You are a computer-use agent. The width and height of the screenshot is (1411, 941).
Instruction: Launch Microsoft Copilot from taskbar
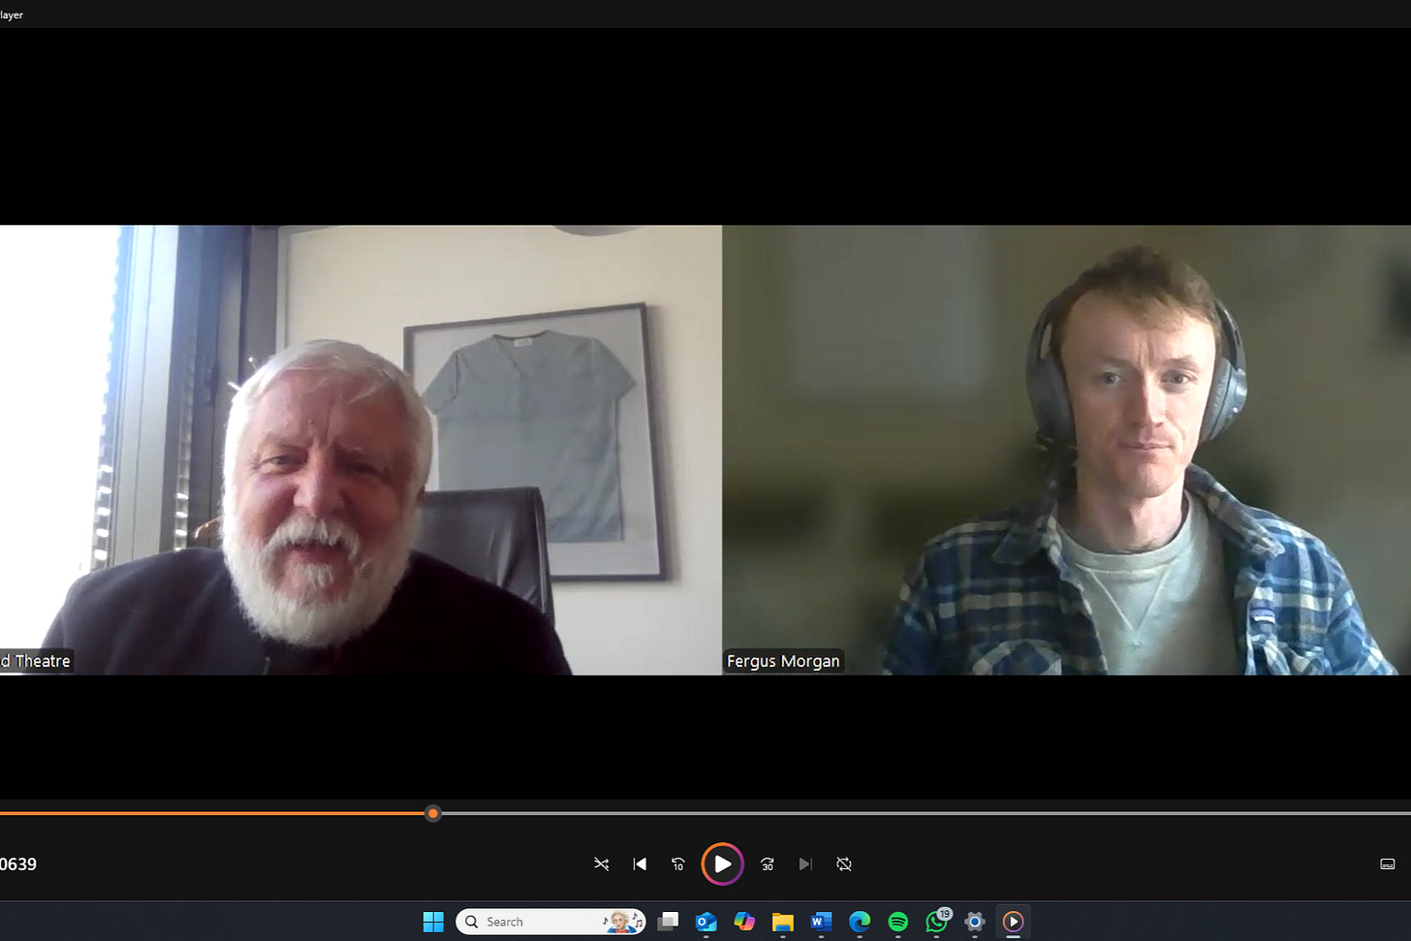(744, 922)
